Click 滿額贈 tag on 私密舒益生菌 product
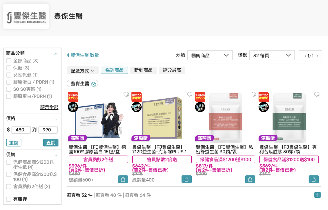 point(204,138)
